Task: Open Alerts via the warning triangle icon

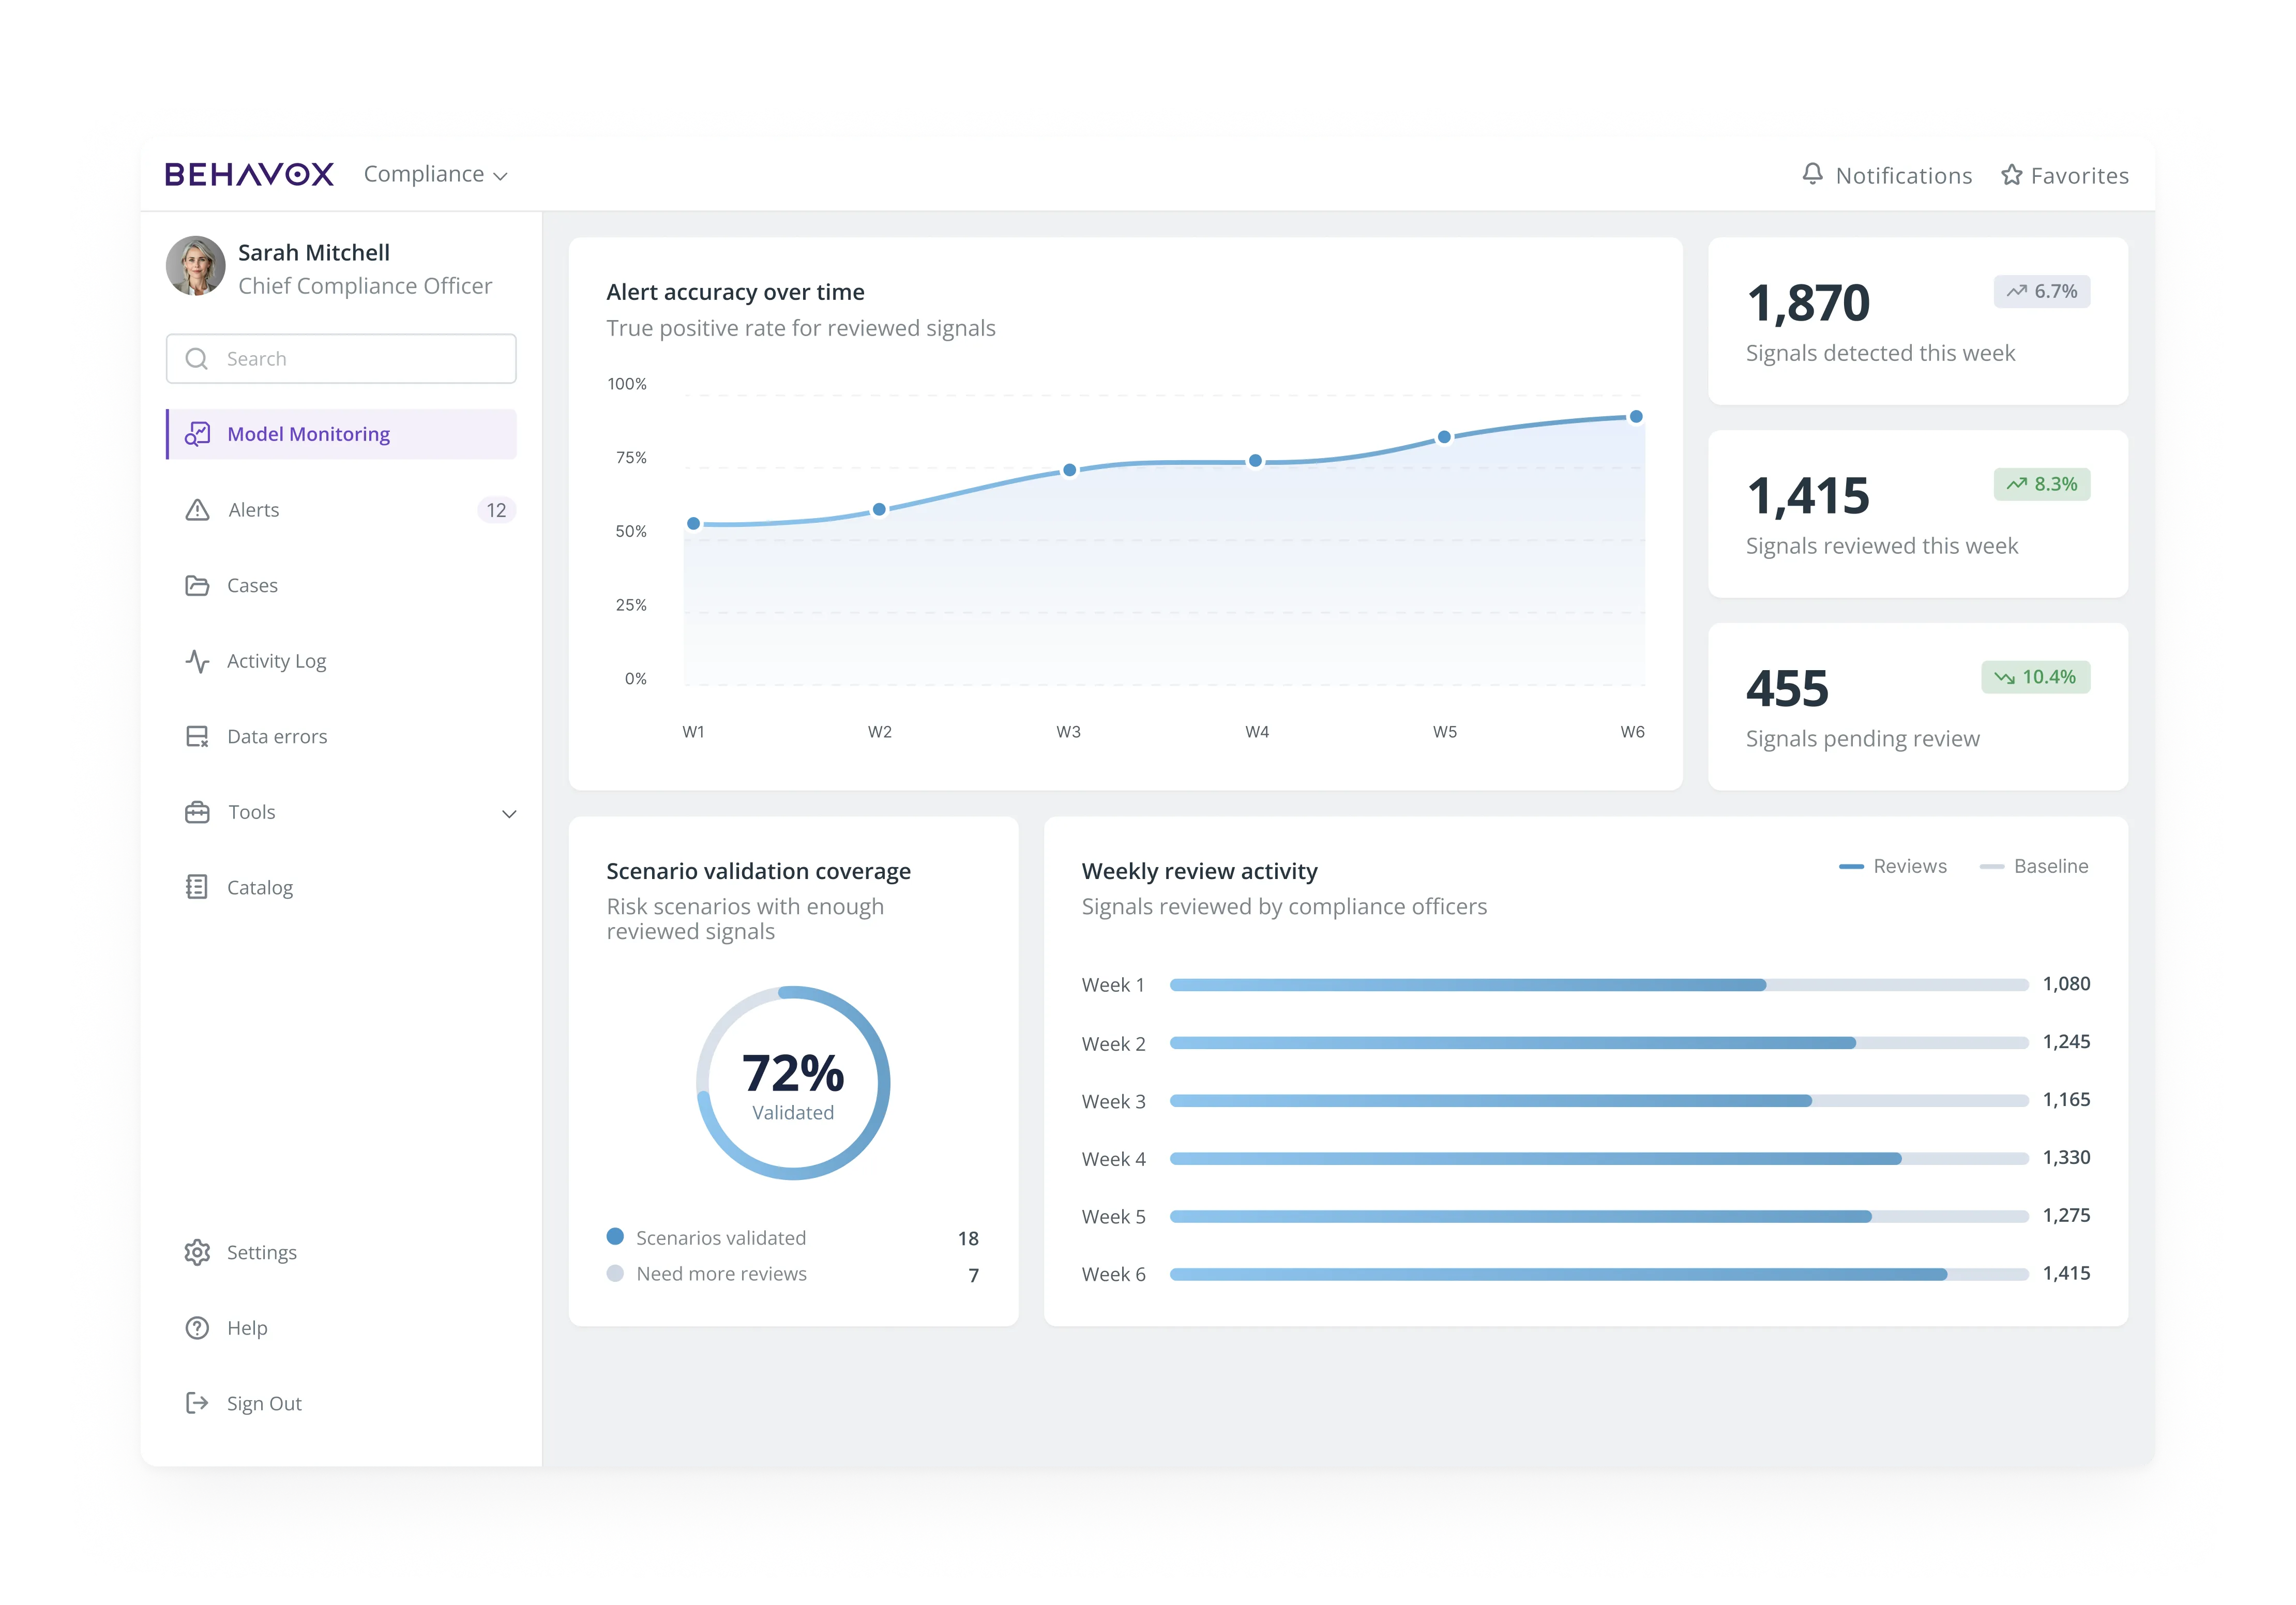Action: (x=197, y=510)
